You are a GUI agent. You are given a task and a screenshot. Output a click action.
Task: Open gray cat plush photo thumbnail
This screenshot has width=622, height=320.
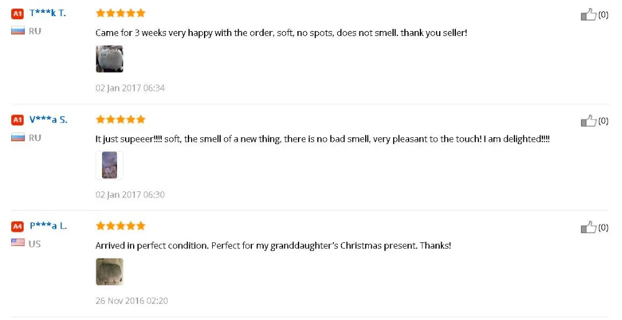(x=109, y=59)
